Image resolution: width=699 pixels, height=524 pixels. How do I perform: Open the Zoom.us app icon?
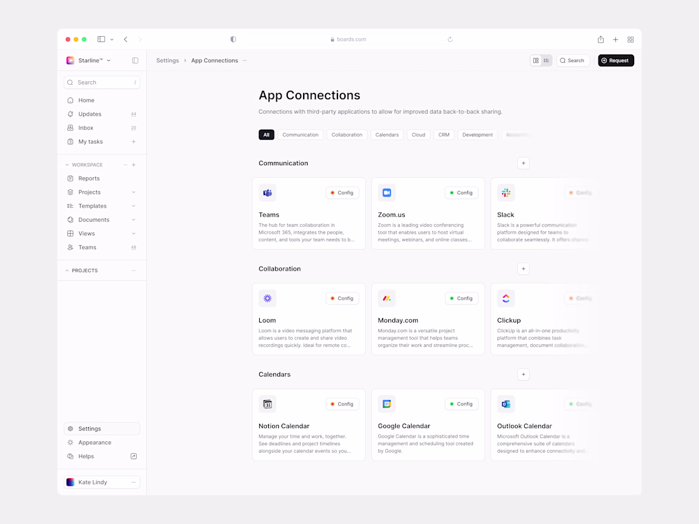point(386,193)
